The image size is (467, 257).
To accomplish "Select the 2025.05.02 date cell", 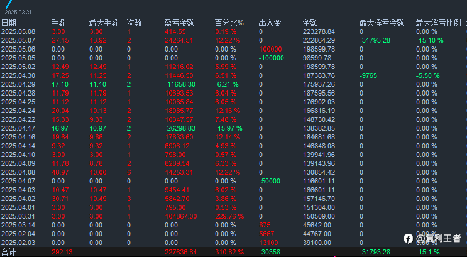I will (18, 67).
